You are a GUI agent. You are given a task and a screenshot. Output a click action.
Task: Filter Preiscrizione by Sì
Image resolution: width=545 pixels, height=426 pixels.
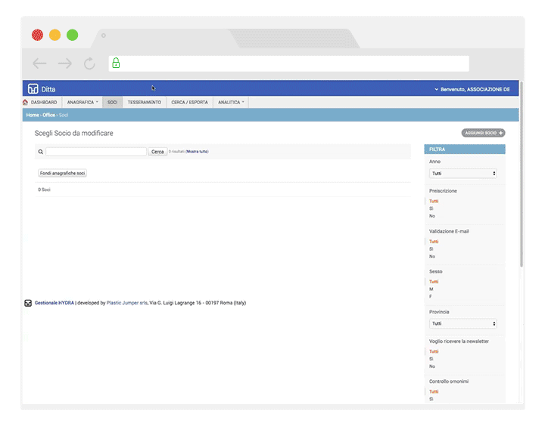pyautogui.click(x=431, y=208)
